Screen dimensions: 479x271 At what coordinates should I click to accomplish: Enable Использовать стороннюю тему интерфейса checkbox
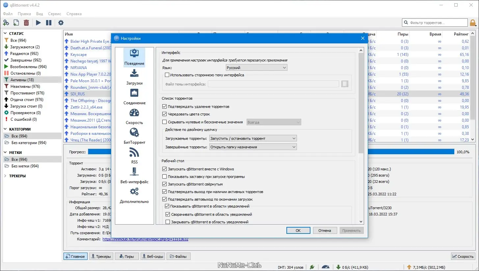(167, 75)
